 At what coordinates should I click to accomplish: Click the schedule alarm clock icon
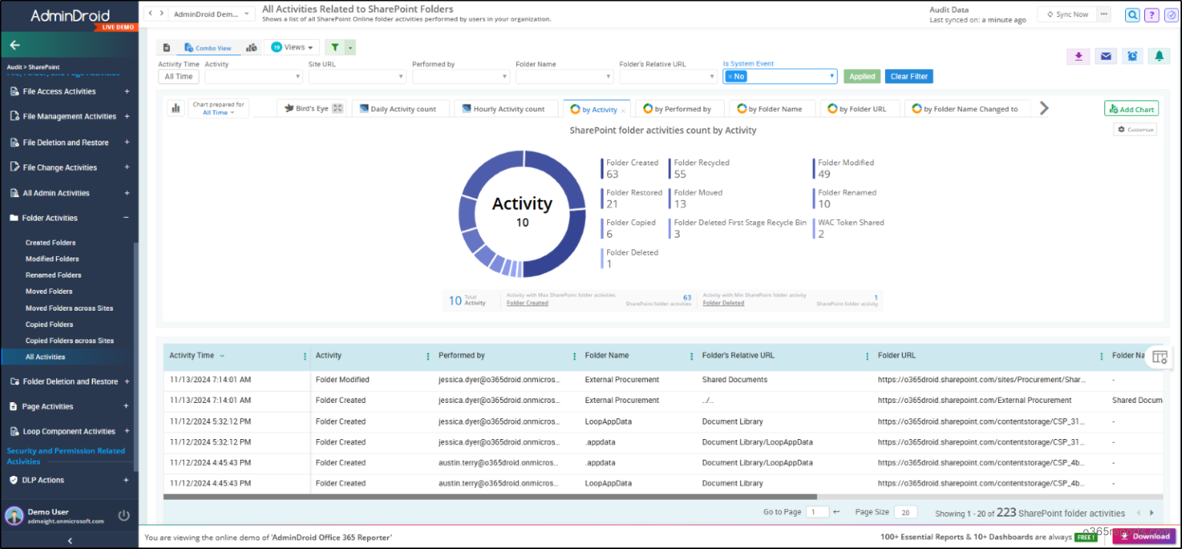[x=1132, y=56]
